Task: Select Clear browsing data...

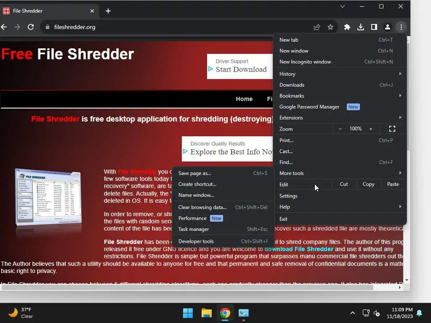Action: coord(223,207)
